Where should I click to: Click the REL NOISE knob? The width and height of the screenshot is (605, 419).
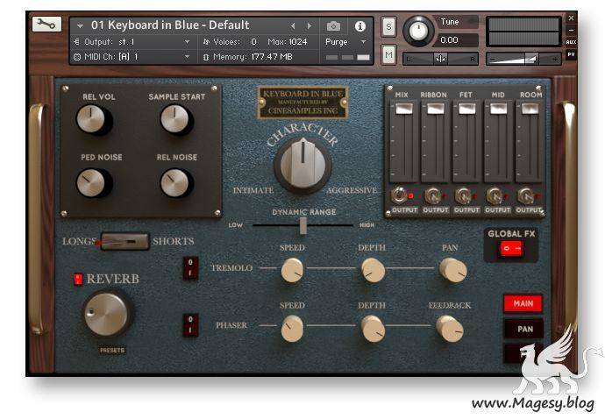pyautogui.click(x=175, y=182)
